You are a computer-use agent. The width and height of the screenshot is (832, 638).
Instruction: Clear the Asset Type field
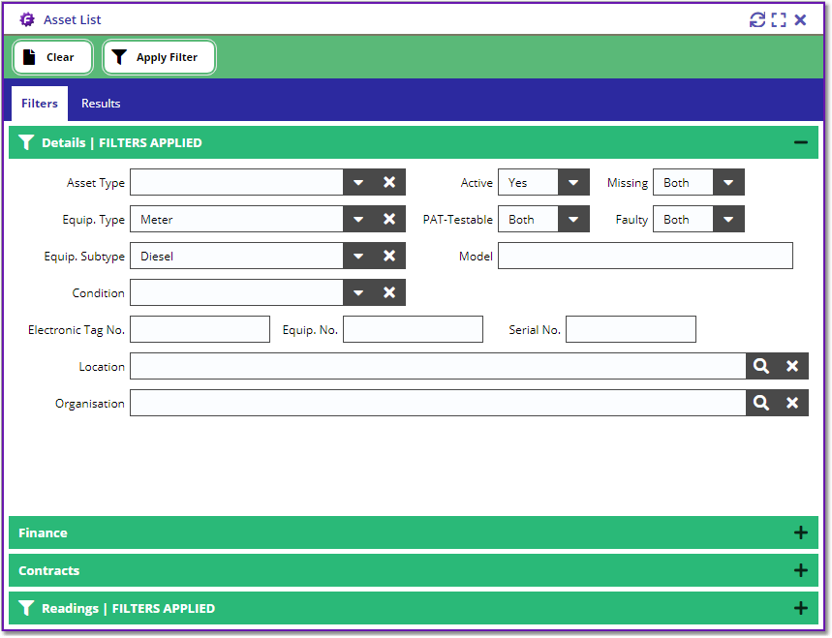pyautogui.click(x=389, y=182)
